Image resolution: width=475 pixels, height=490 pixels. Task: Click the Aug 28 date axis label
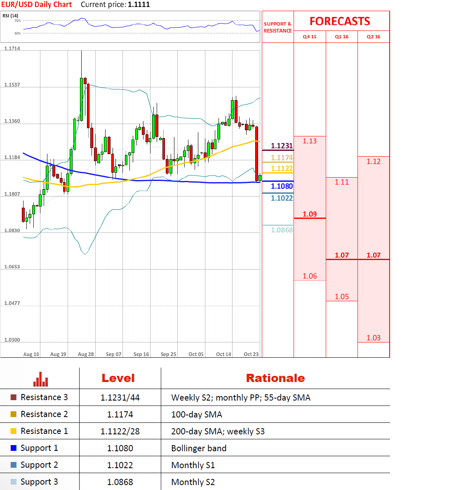pos(86,354)
